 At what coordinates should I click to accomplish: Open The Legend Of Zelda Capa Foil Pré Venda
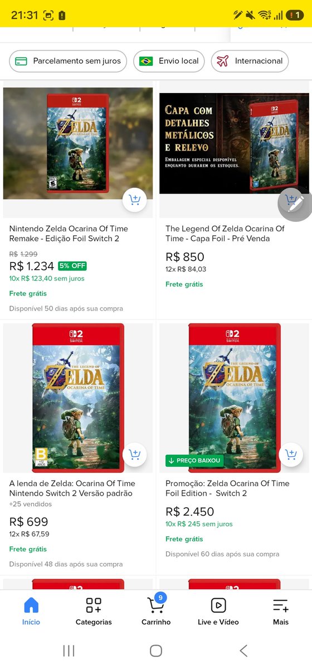point(225,234)
